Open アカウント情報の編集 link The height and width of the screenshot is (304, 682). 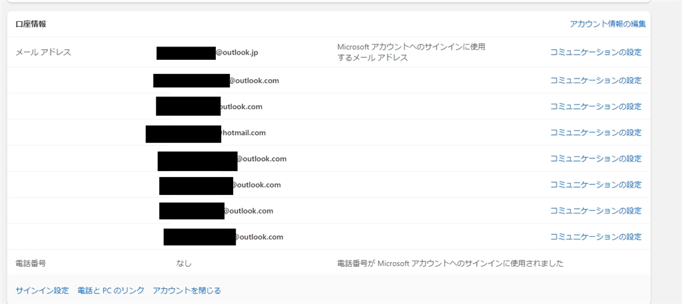tap(607, 24)
